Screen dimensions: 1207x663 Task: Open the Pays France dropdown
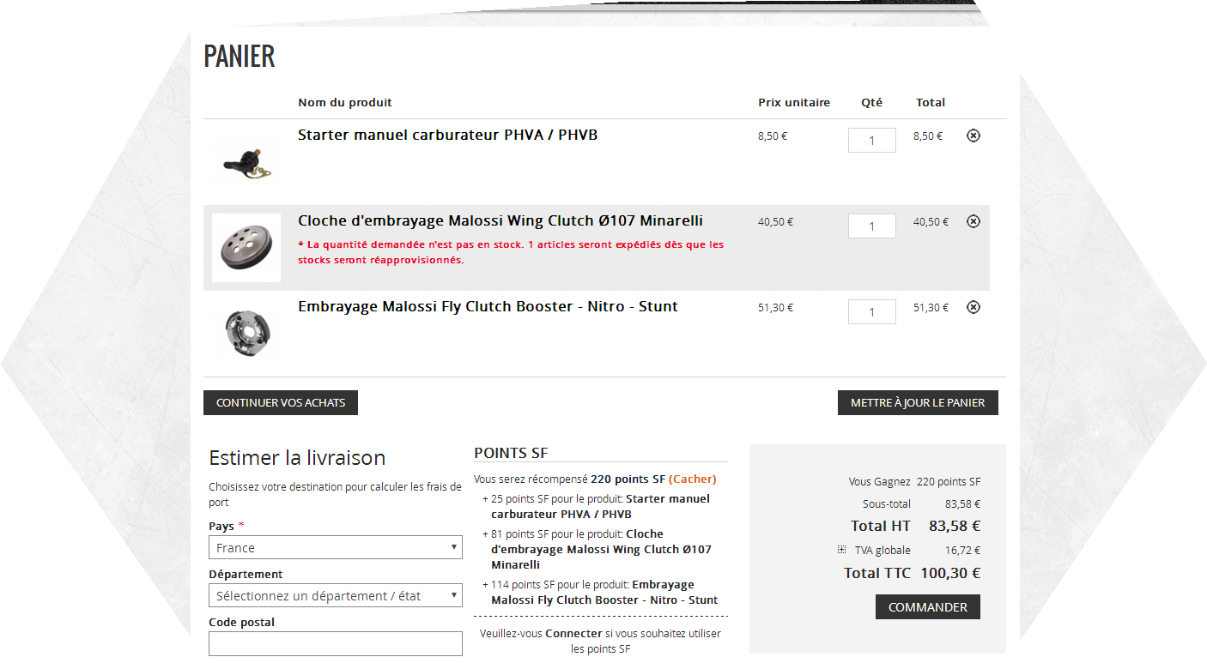tap(335, 547)
